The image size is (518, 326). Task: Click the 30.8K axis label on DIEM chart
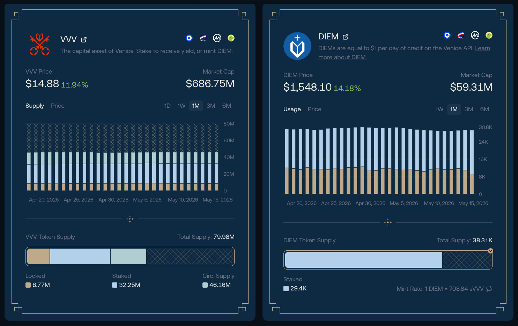coord(486,127)
